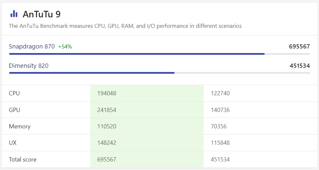Click the UX row label
This screenshot has height=170, width=319.
[12, 143]
